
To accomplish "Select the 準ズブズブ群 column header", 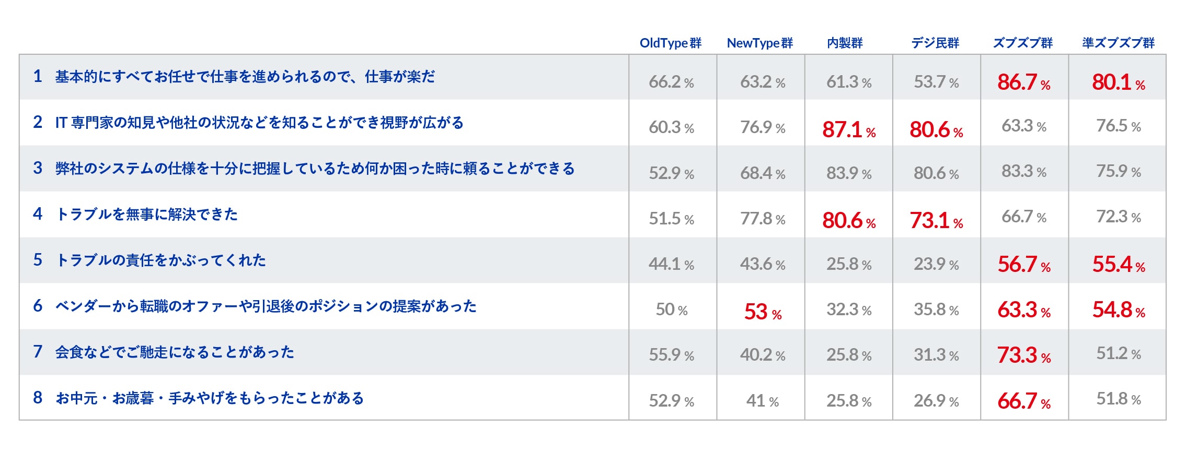I will pyautogui.click(x=1118, y=43).
